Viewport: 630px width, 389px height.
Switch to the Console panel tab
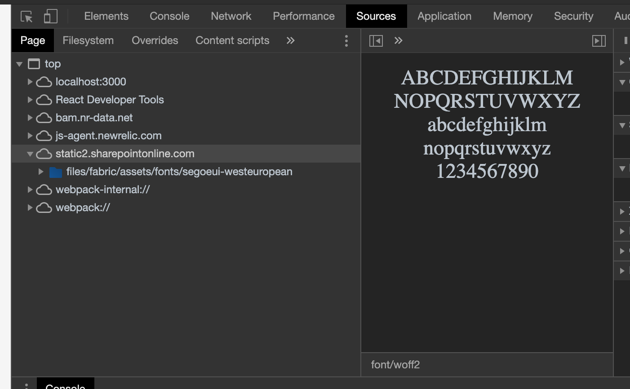(169, 16)
